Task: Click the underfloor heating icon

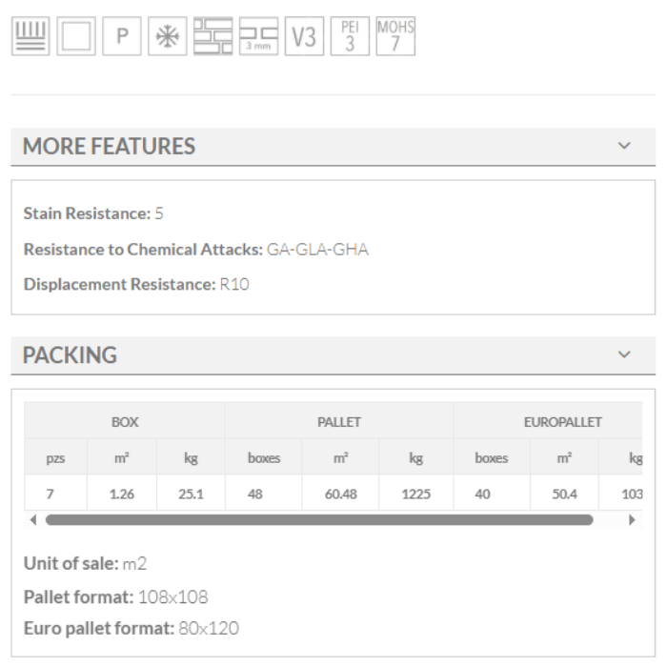Action: (28, 38)
